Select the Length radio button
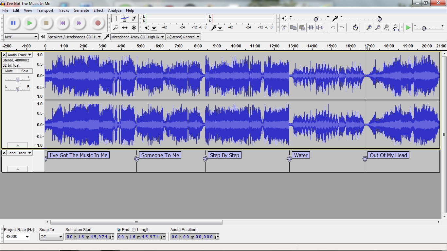The width and height of the screenshot is (447, 251). click(x=134, y=230)
